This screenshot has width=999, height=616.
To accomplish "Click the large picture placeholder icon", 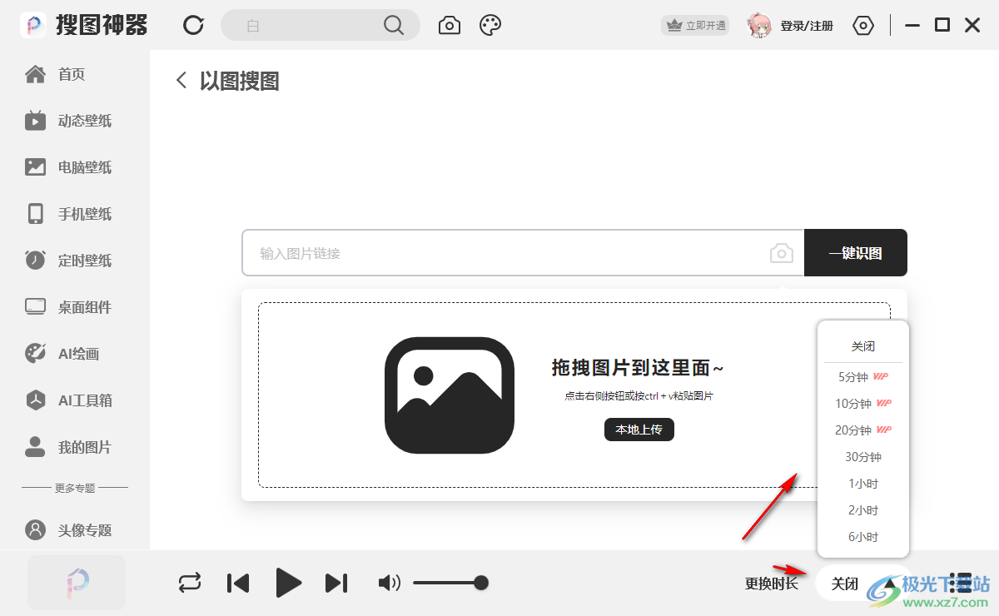I will point(450,395).
